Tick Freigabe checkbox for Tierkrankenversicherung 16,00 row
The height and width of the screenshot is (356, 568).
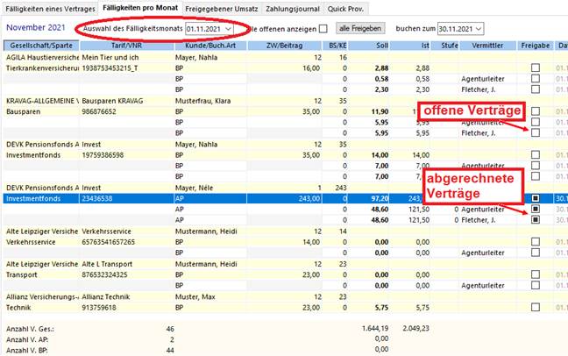(x=535, y=68)
